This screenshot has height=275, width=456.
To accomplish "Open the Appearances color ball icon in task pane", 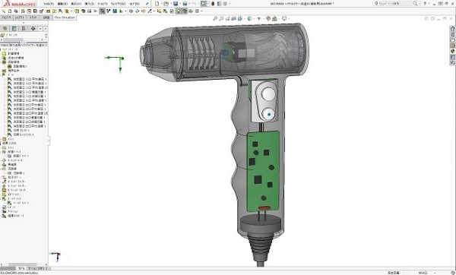I will click(x=452, y=51).
